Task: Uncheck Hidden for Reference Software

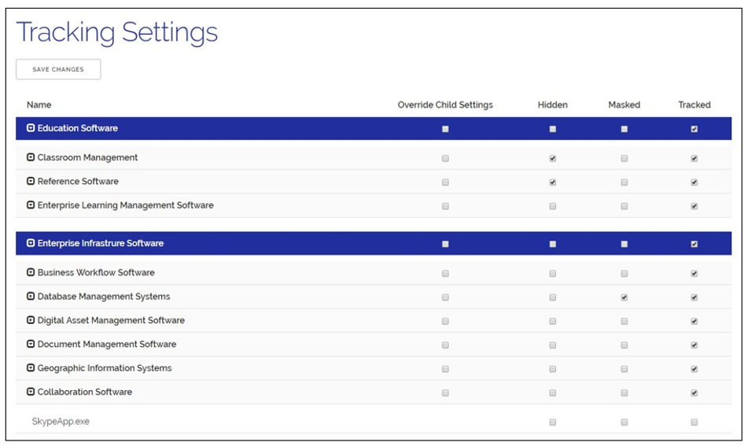Action: pyautogui.click(x=553, y=182)
